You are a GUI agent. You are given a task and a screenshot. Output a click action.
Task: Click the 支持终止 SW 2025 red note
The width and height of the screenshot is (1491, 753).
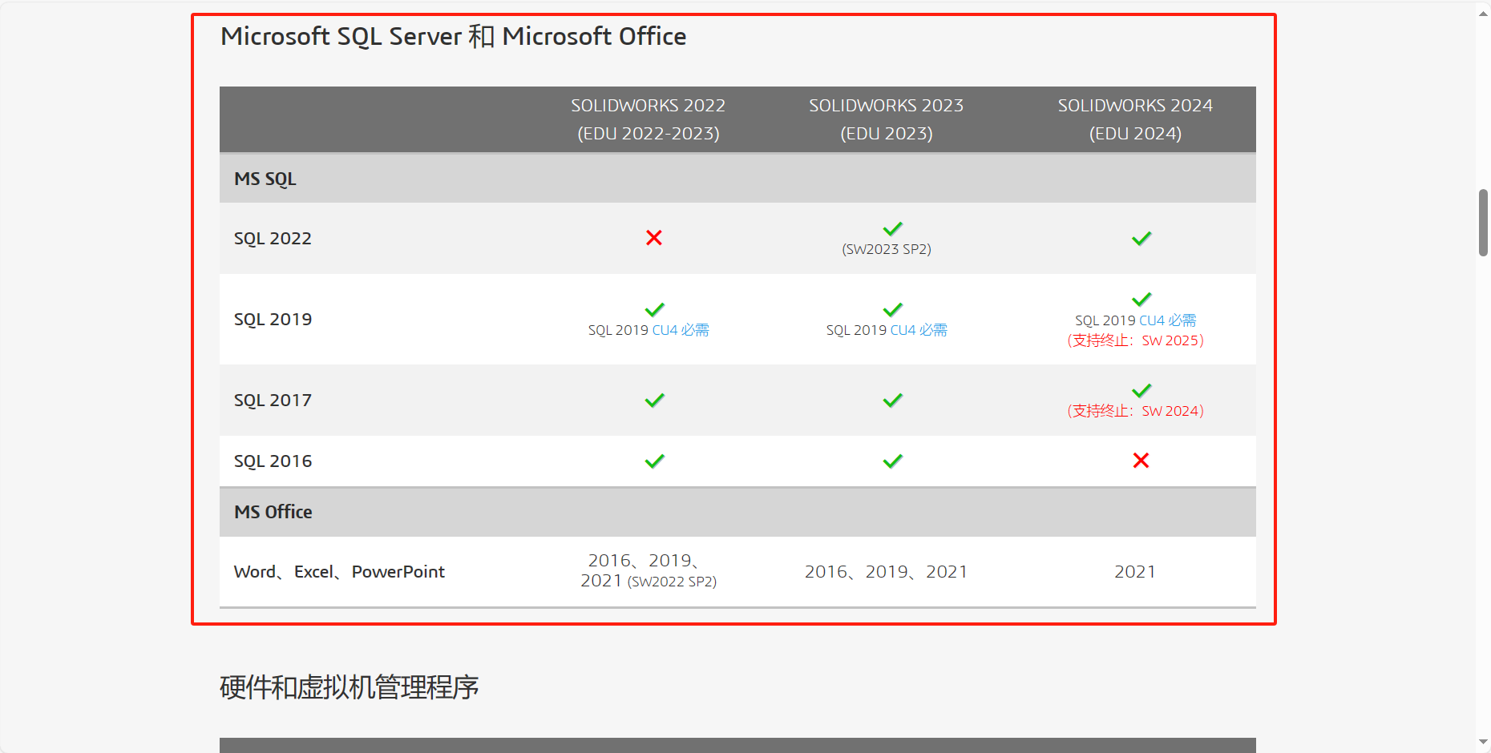point(1134,340)
